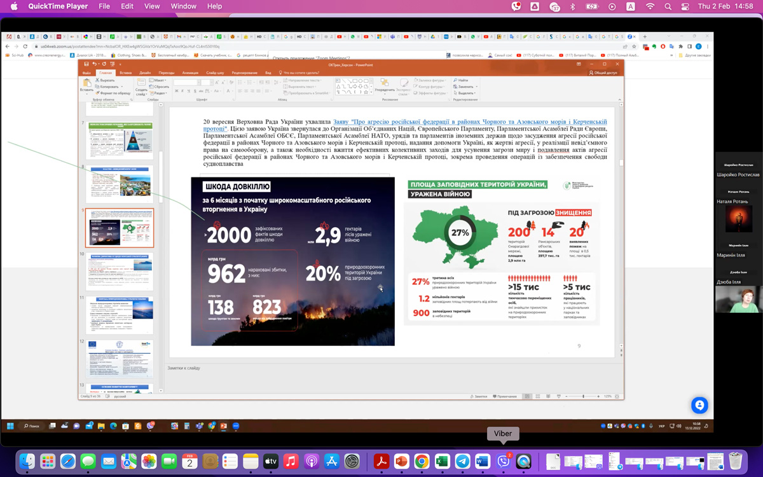
Task: Toggle Notes (Заметки) pane in status bar
Action: [479, 396]
